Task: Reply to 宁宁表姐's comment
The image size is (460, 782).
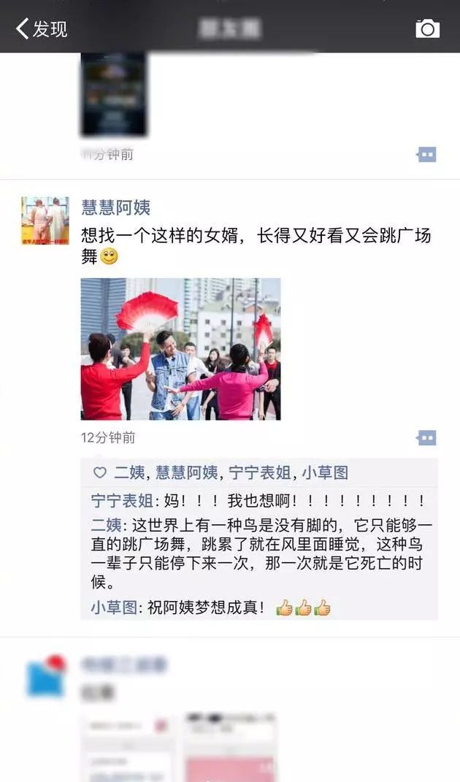Action: pos(259,500)
